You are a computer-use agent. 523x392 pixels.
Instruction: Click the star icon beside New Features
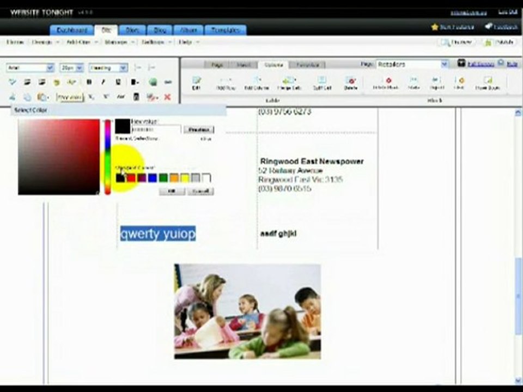(x=435, y=27)
